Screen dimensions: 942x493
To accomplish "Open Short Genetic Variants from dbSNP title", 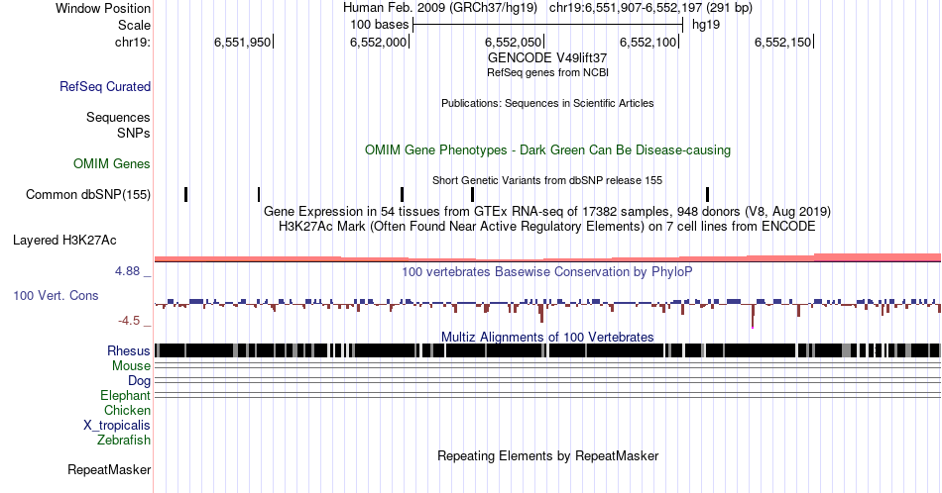I will [547, 180].
